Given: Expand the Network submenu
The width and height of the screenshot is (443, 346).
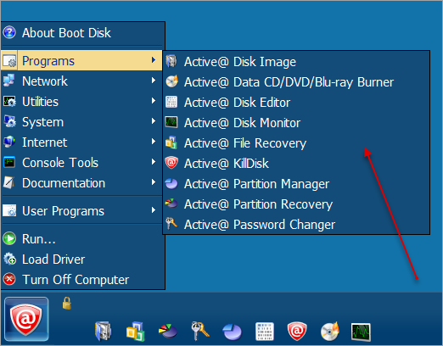Looking at the screenshot, I should 81,81.
